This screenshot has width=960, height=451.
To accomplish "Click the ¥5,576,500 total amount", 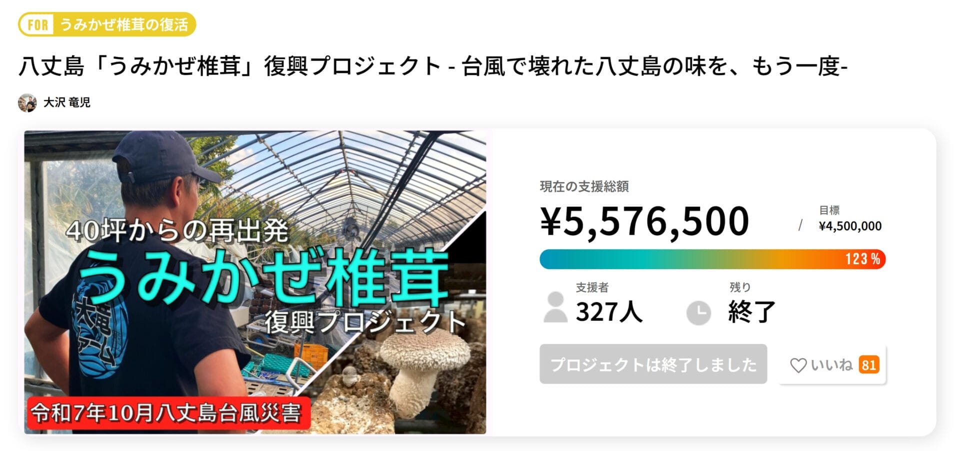I will 644,221.
